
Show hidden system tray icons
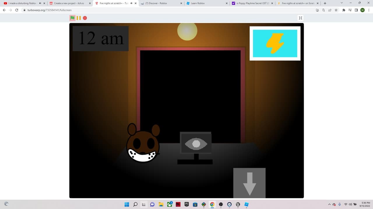(x=329, y=204)
